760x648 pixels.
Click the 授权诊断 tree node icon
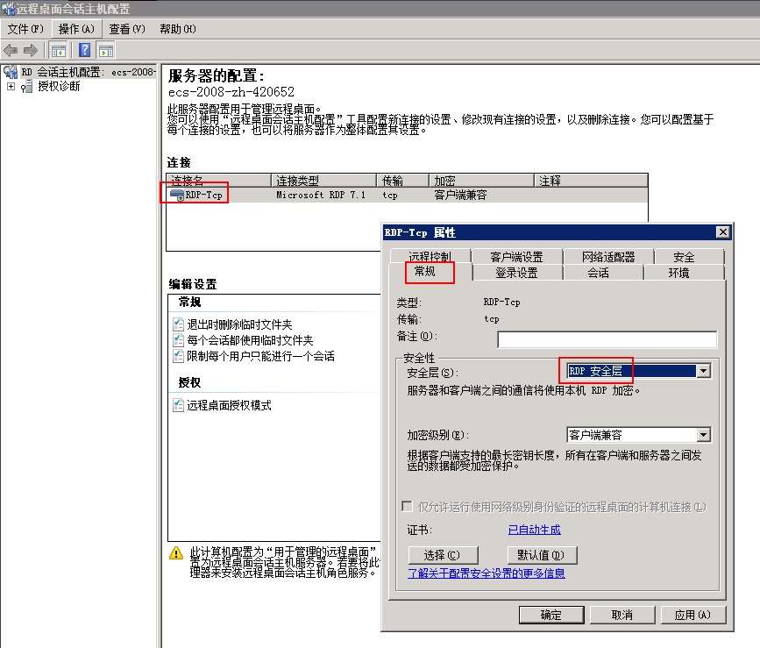[27, 86]
